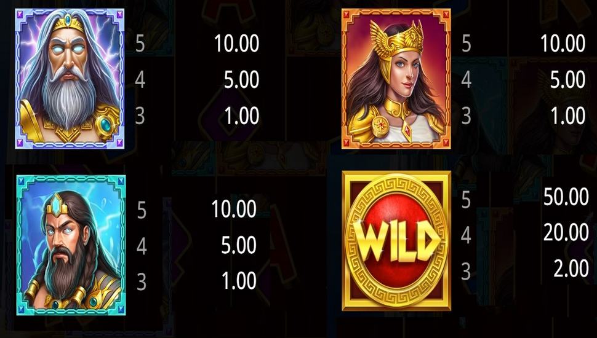Click the dark-bearded god symbol
The width and height of the screenshot is (597, 338).
(71, 245)
